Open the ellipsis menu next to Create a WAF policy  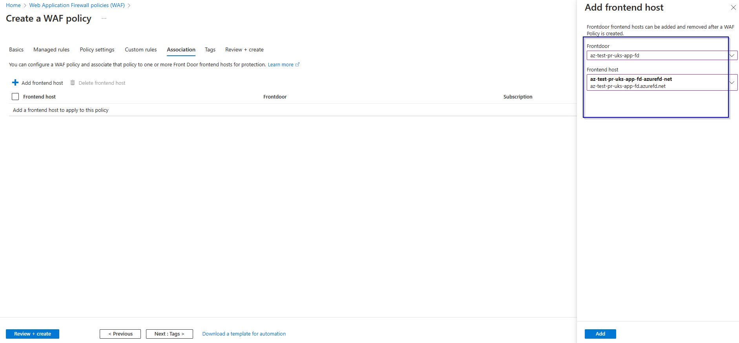(104, 18)
